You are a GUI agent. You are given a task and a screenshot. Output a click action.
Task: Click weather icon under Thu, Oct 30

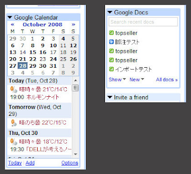(14, 142)
